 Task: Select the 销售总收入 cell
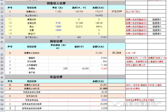pyautogui.click(x=32, y=11)
